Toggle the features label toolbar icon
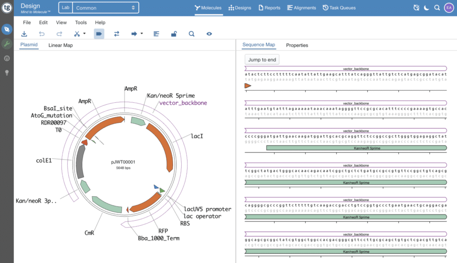 [99, 34]
